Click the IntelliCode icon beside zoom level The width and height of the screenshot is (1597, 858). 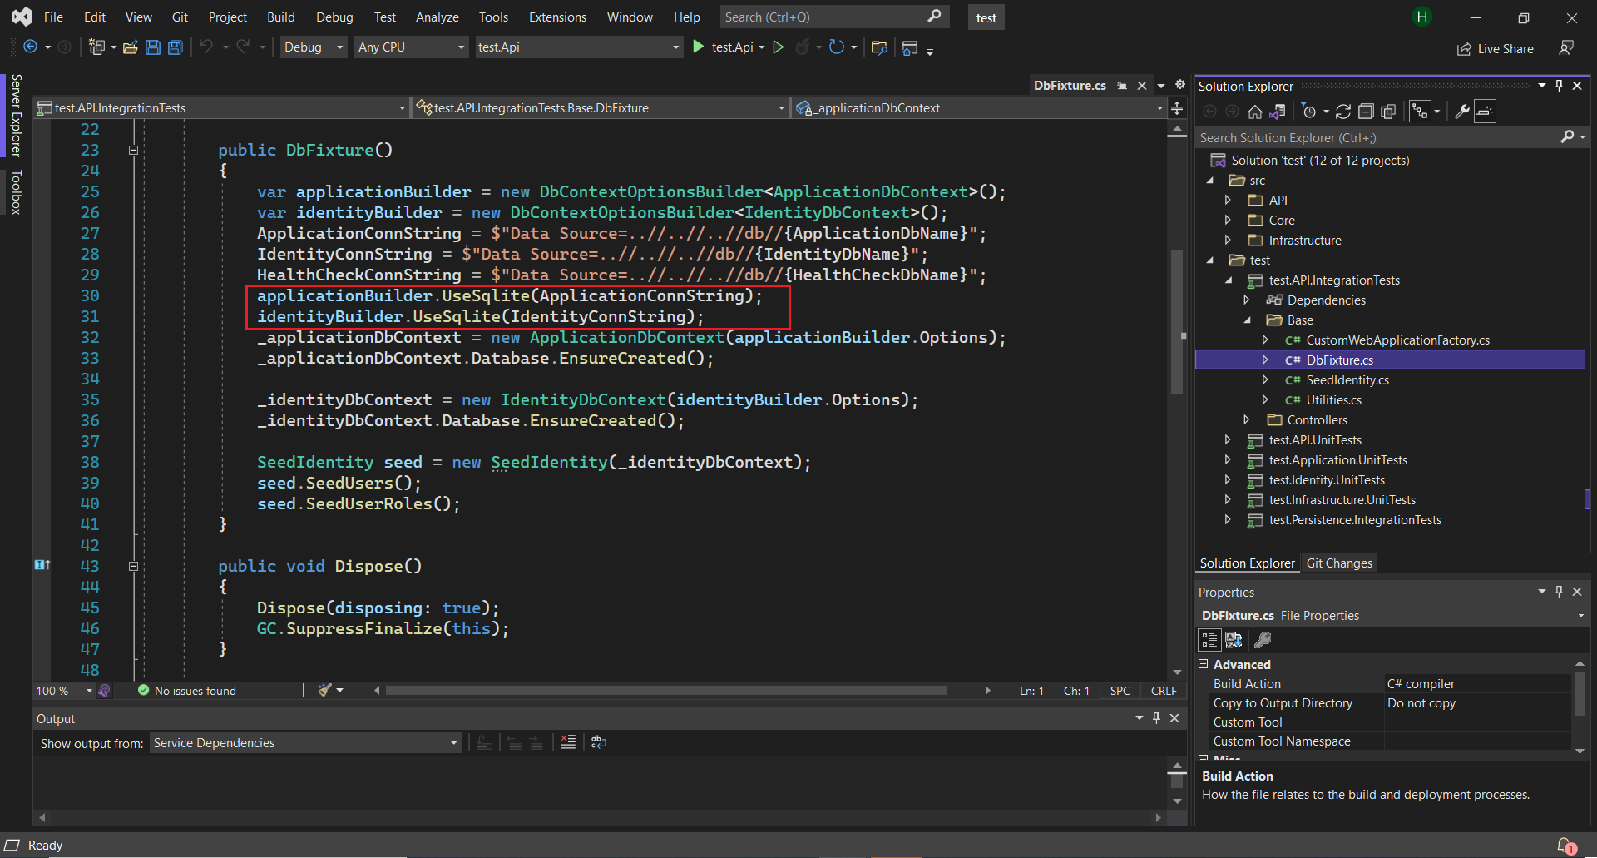[104, 691]
